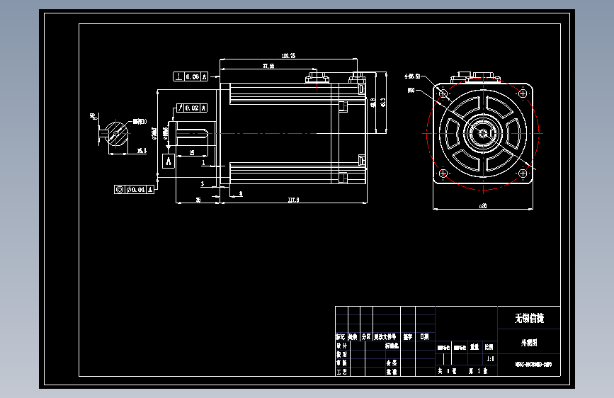Viewport: 614px width, 398px height.
Task: Click the drawing number text below 外观图
Action: coord(533,364)
